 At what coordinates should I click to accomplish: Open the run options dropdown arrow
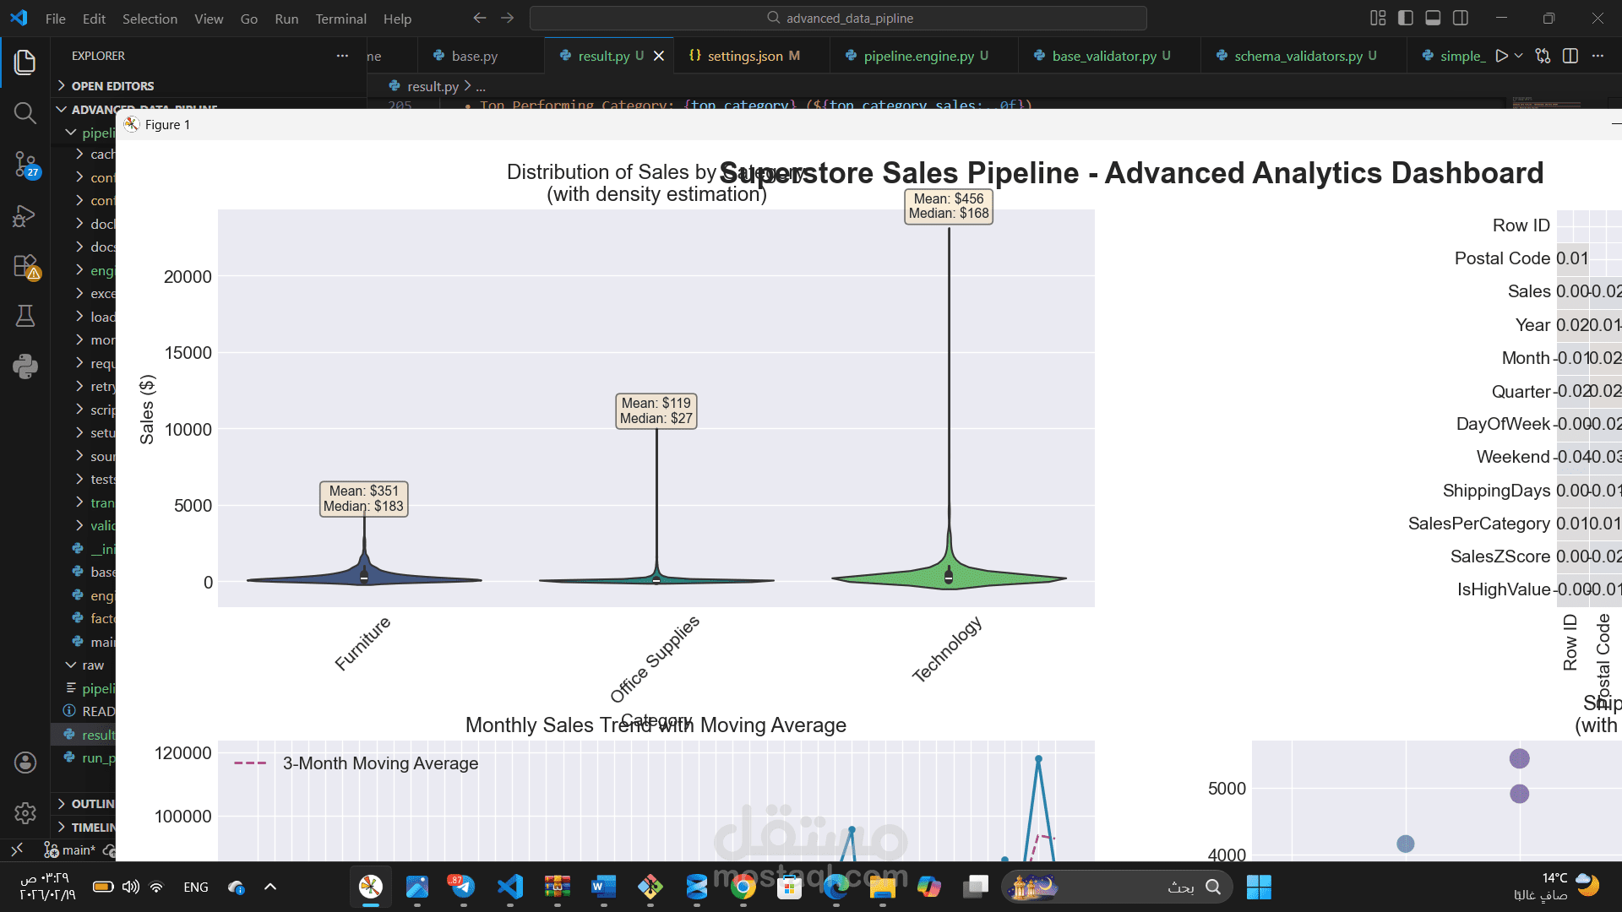pyautogui.click(x=1518, y=56)
